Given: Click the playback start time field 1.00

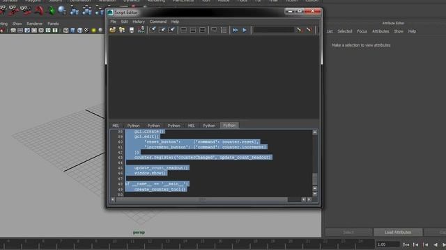Looking at the screenshot, I should [387, 244].
